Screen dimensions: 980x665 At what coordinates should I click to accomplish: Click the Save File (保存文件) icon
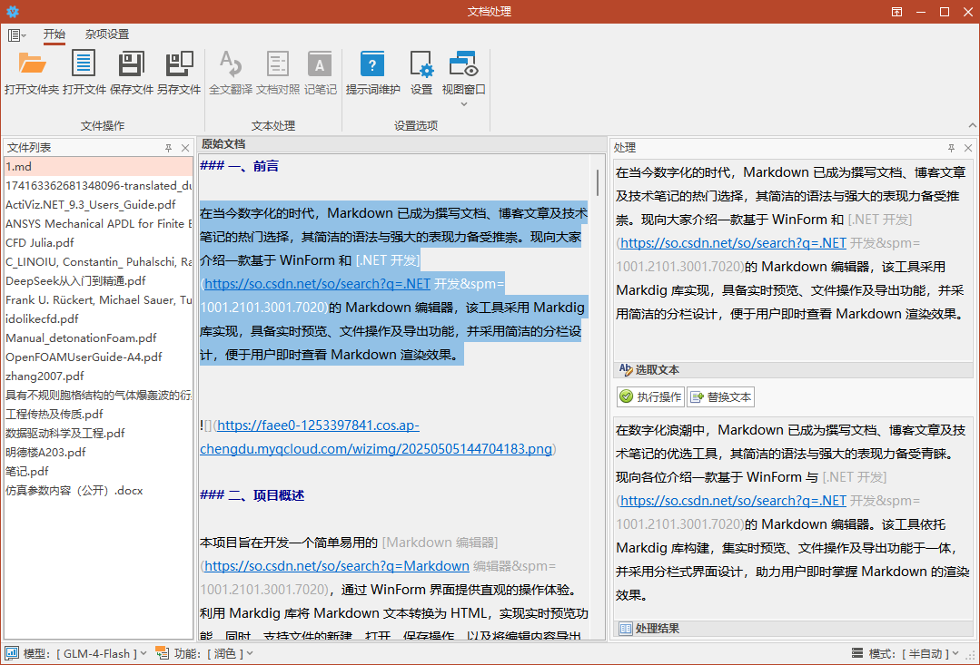pos(132,65)
